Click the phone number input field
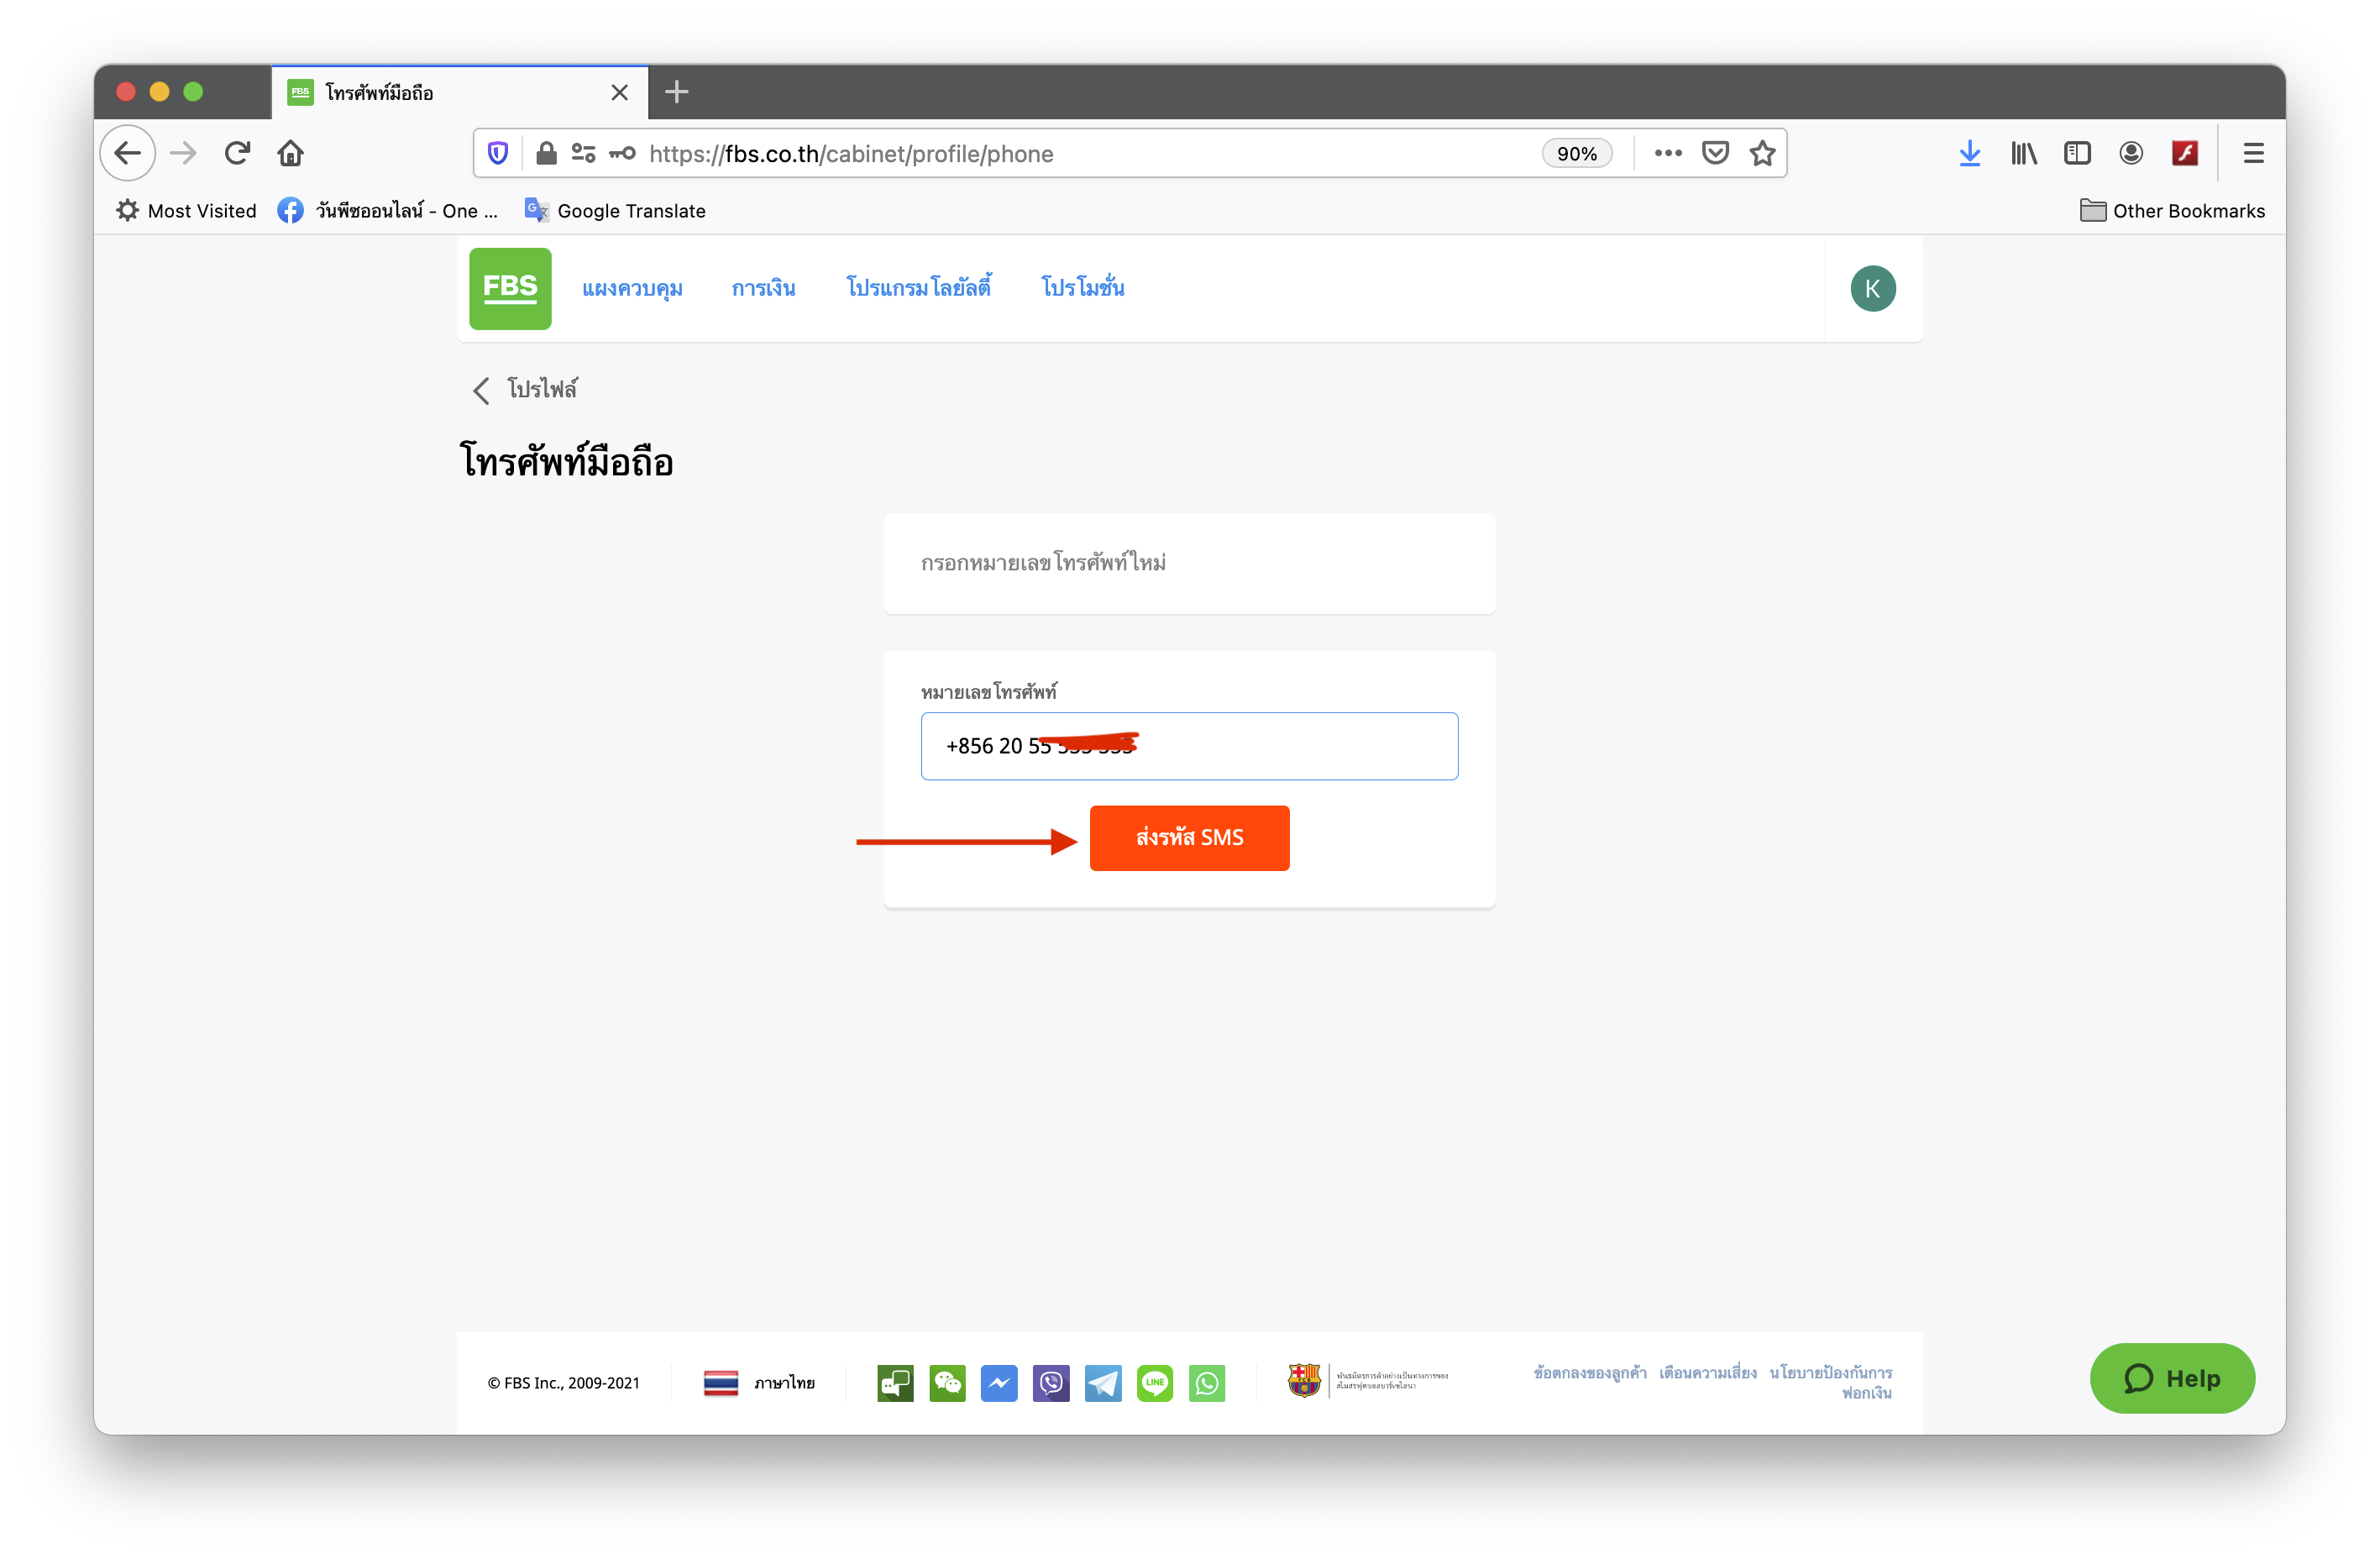Image resolution: width=2380 pixels, height=1559 pixels. coord(1189,746)
